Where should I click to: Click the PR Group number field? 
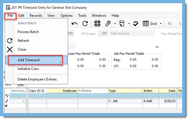point(103,33)
